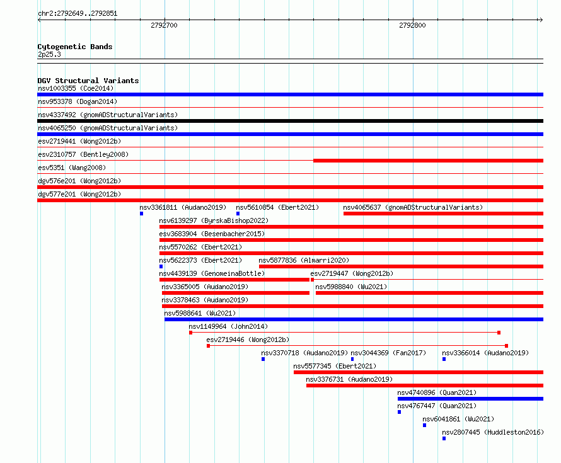
Task: Click nsv5622373 (Ebert2021) label
Action: pyautogui.click(x=200, y=260)
